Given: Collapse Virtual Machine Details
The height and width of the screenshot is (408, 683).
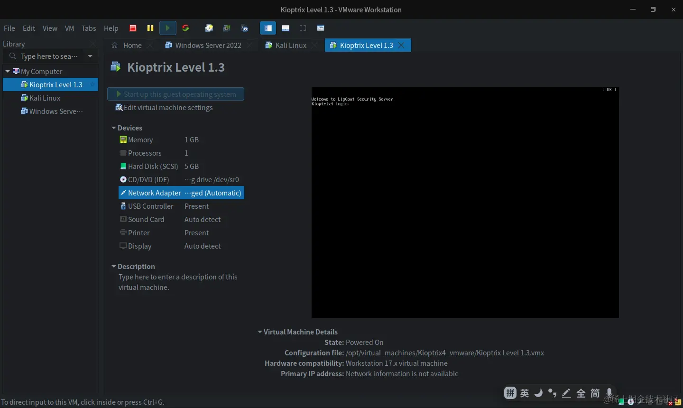Looking at the screenshot, I should point(259,332).
